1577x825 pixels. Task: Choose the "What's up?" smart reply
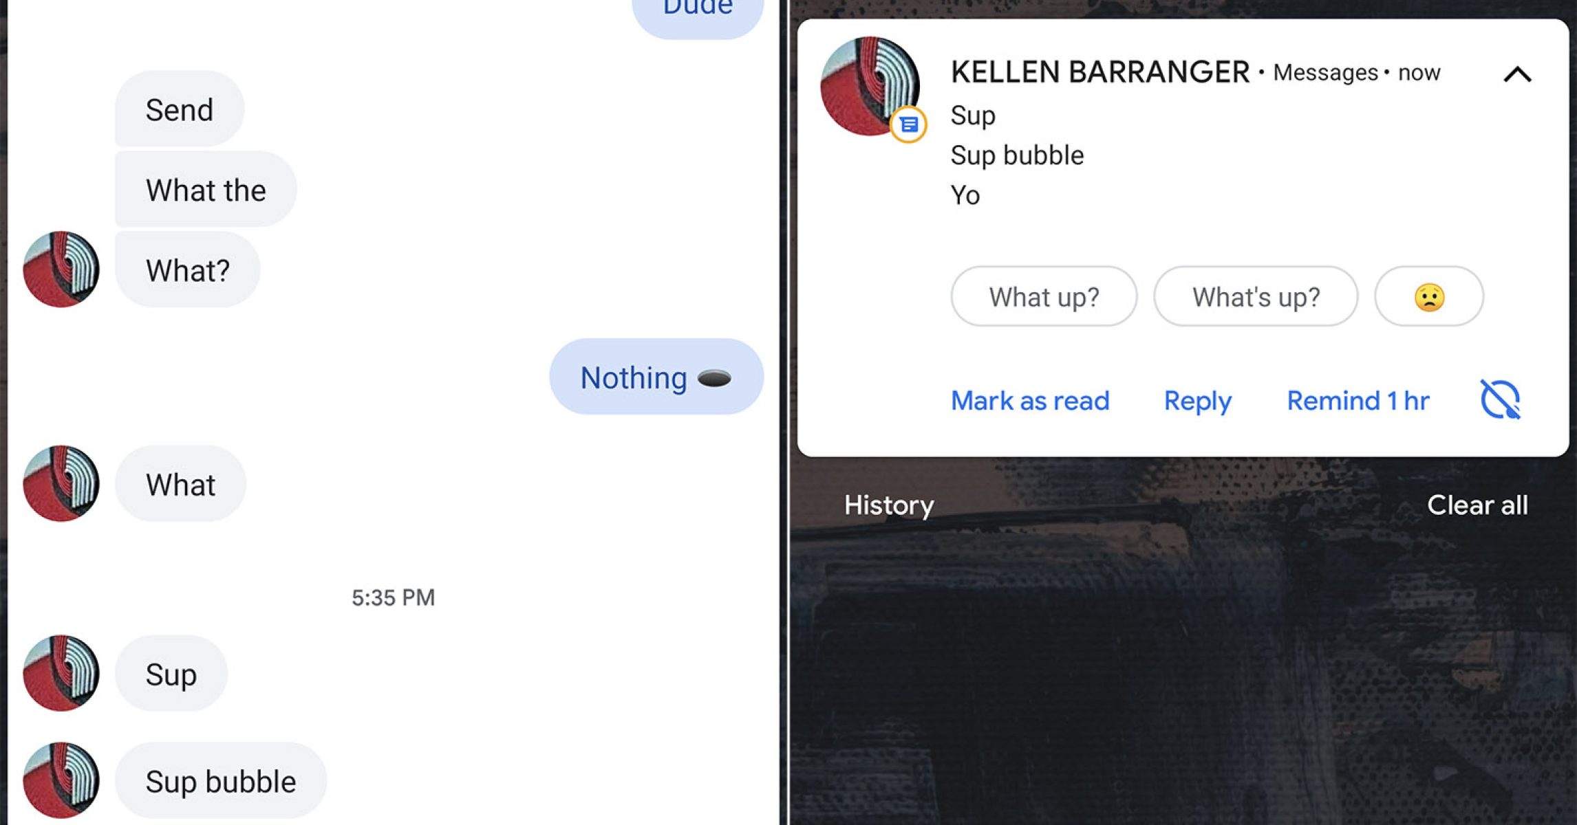coord(1256,297)
